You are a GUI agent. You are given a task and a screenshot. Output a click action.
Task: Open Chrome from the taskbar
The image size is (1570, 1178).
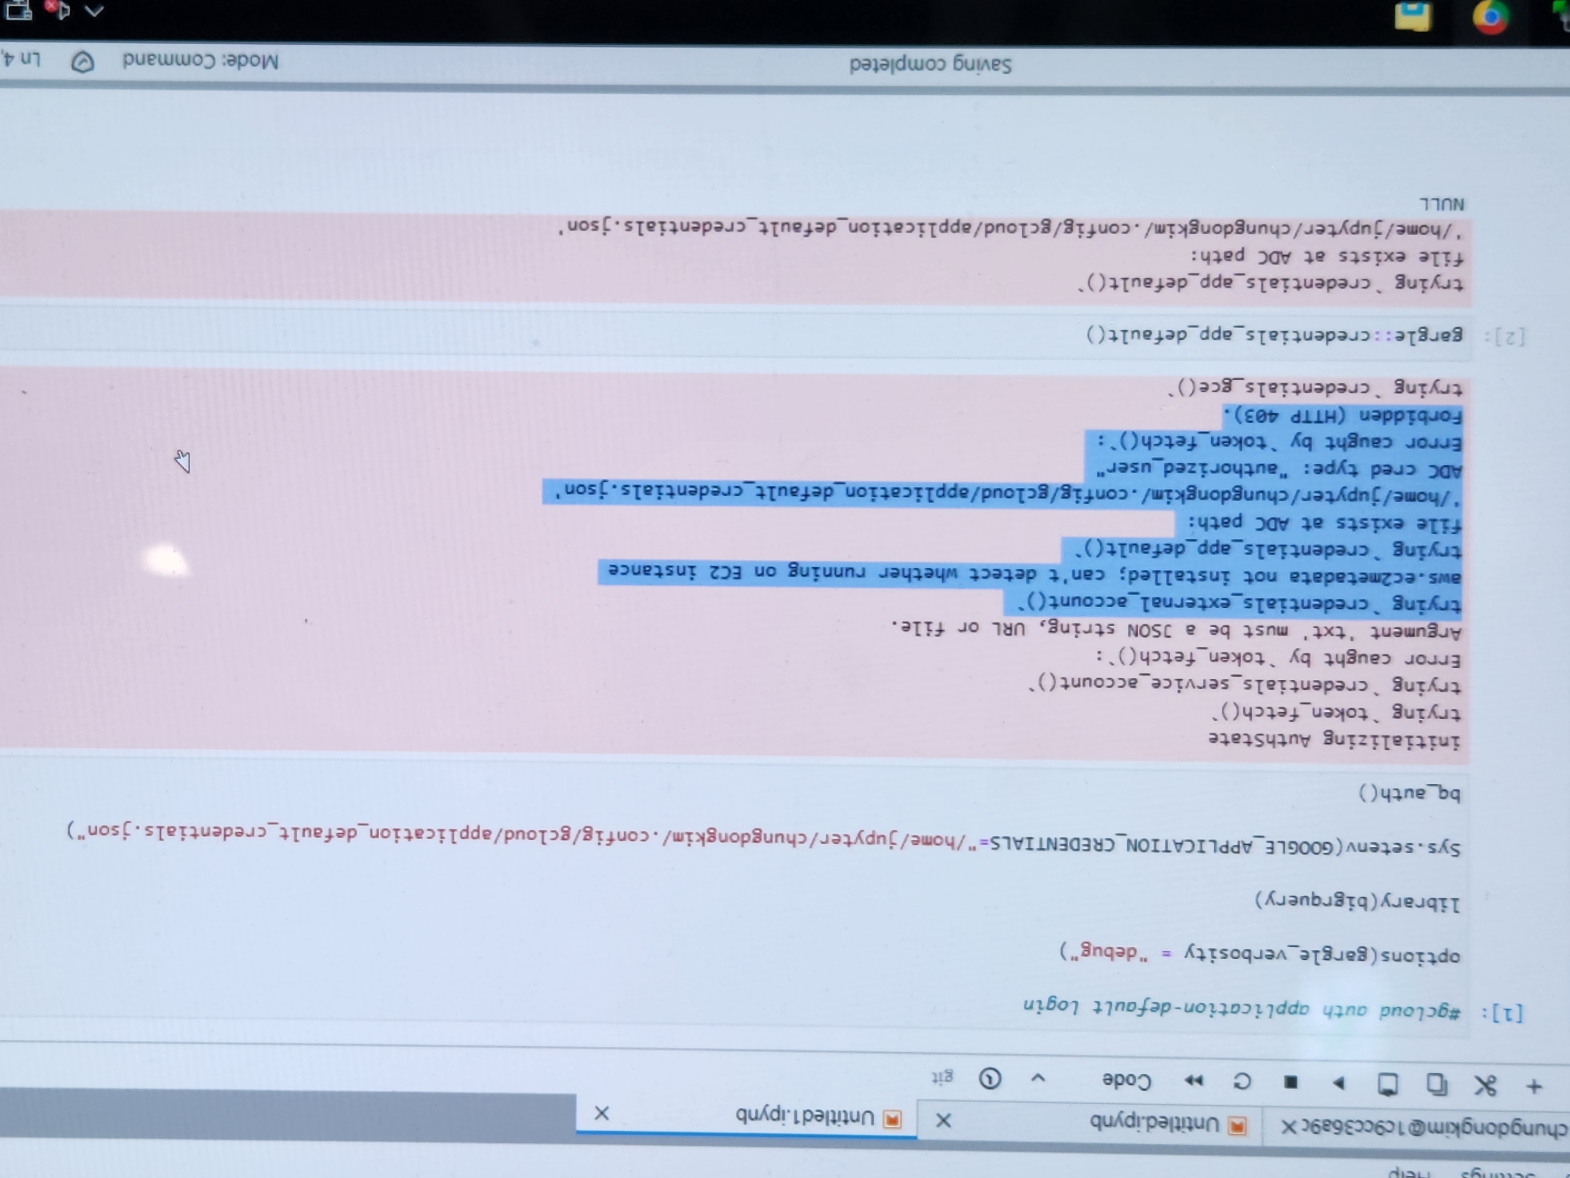coord(1490,17)
